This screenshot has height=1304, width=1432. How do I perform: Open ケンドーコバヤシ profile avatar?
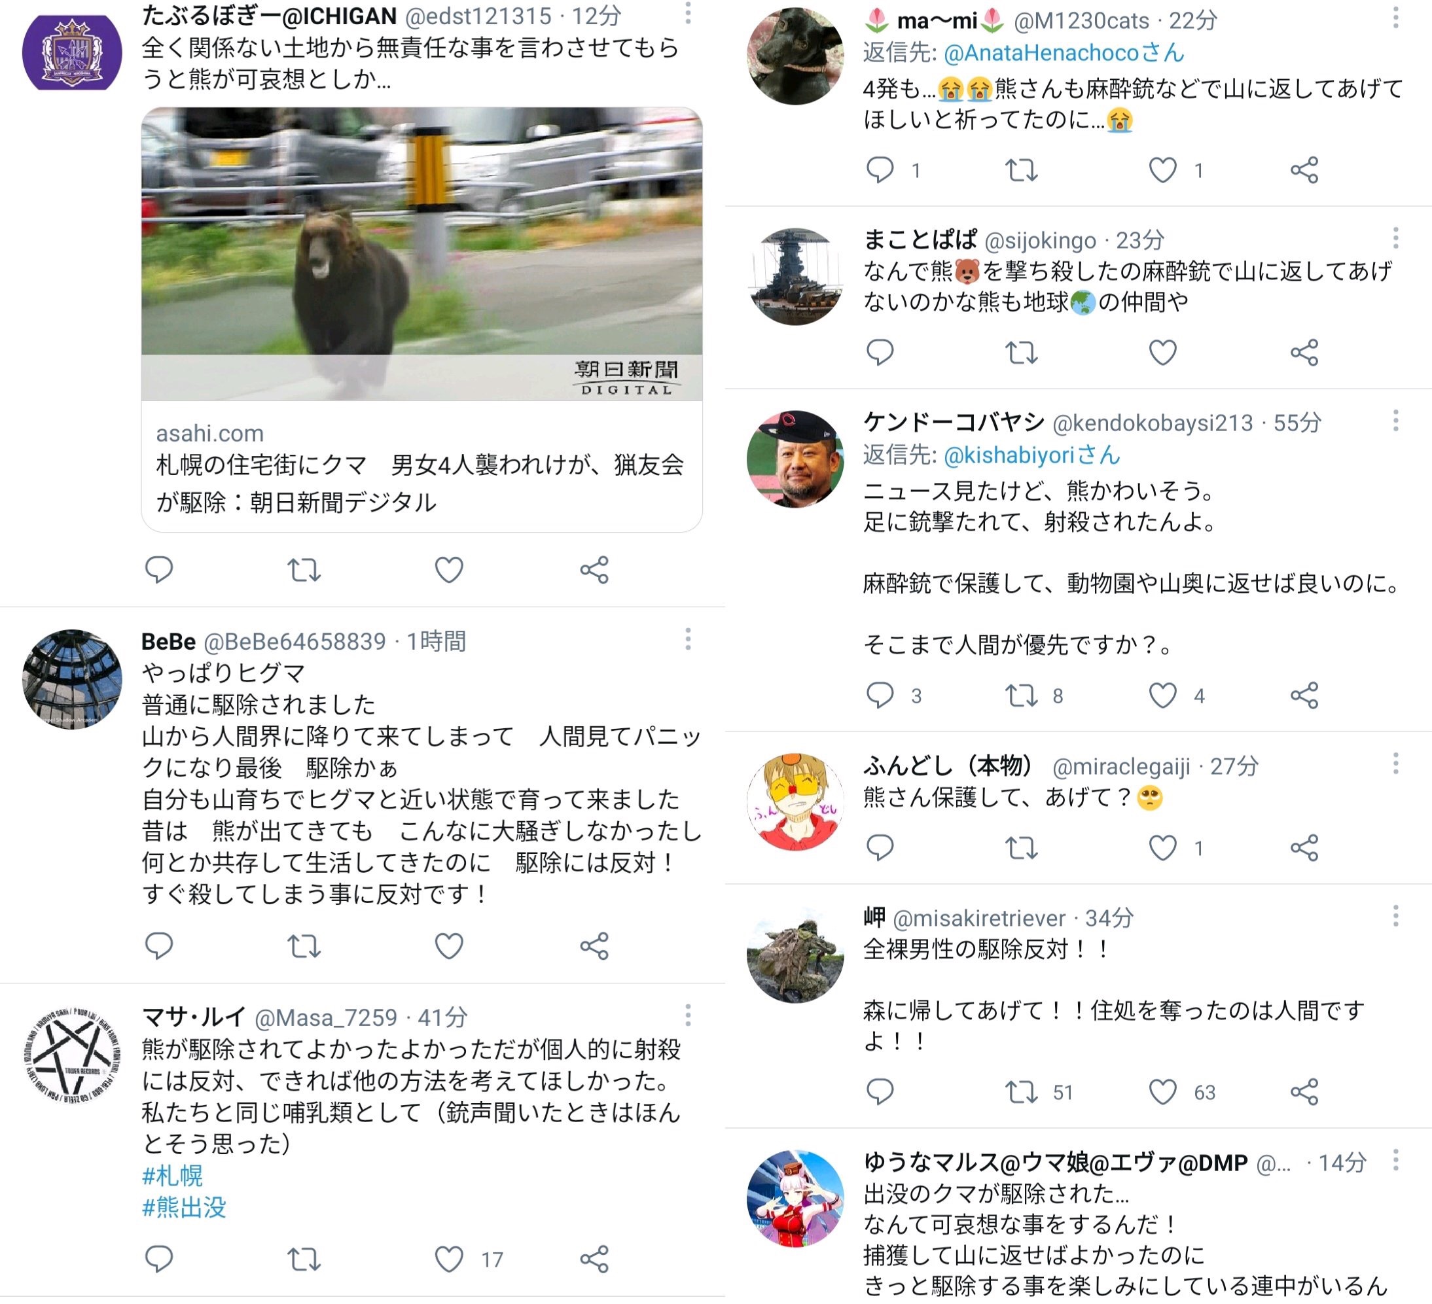[x=796, y=459]
